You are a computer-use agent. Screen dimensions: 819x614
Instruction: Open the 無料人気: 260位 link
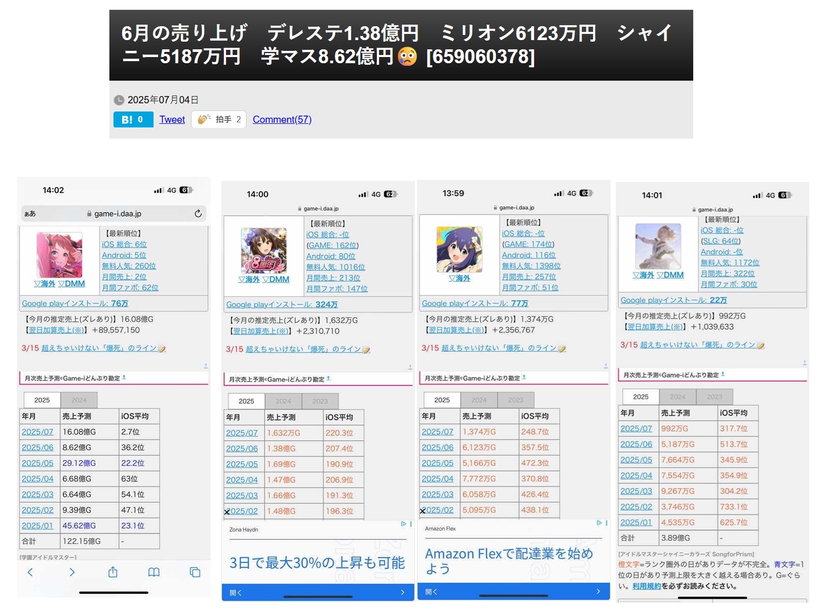click(x=129, y=266)
